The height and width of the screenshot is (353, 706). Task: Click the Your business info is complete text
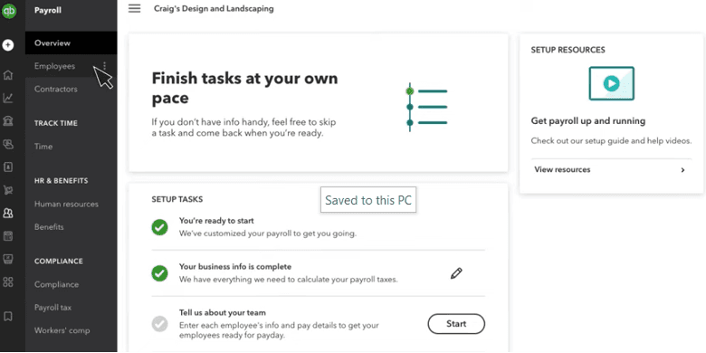[235, 266]
